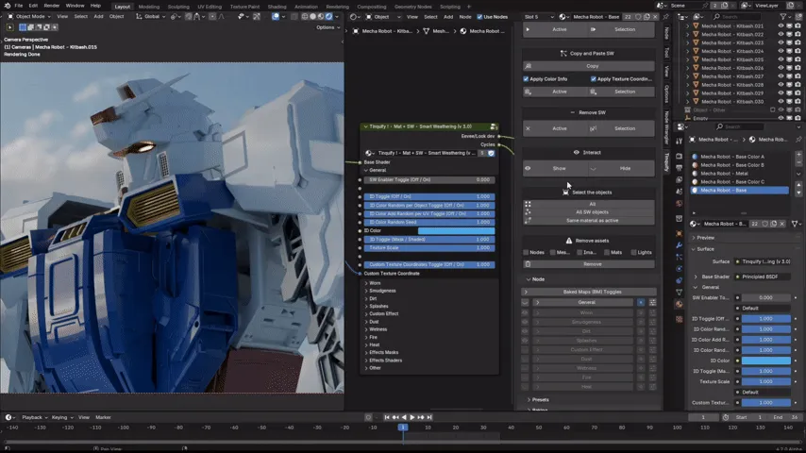806x453 pixels.
Task: Click the unlink material X icon in properties
Action: pyautogui.click(x=782, y=224)
